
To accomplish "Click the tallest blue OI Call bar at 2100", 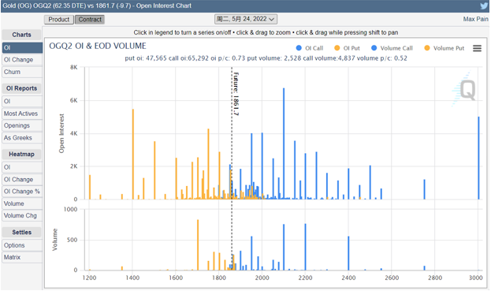I will 284,144.
